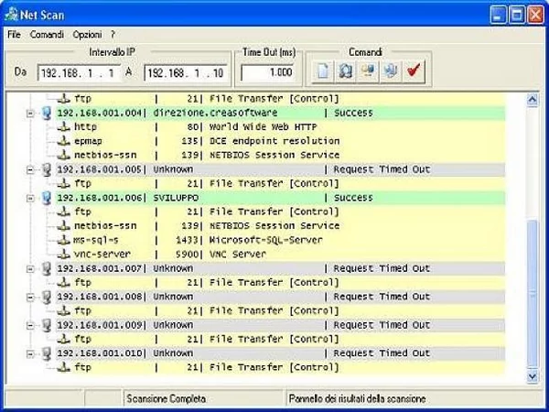The width and height of the screenshot is (549, 412).
Task: Click the Microsoft-SQL-Server description
Action: 265,240
